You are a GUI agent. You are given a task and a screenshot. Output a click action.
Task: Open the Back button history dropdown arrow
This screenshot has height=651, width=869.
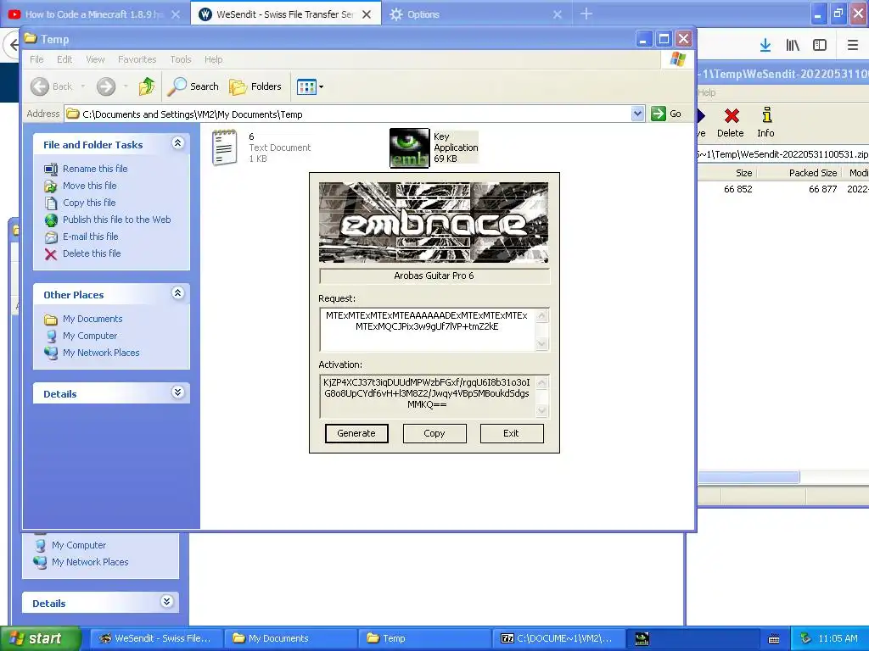83,86
